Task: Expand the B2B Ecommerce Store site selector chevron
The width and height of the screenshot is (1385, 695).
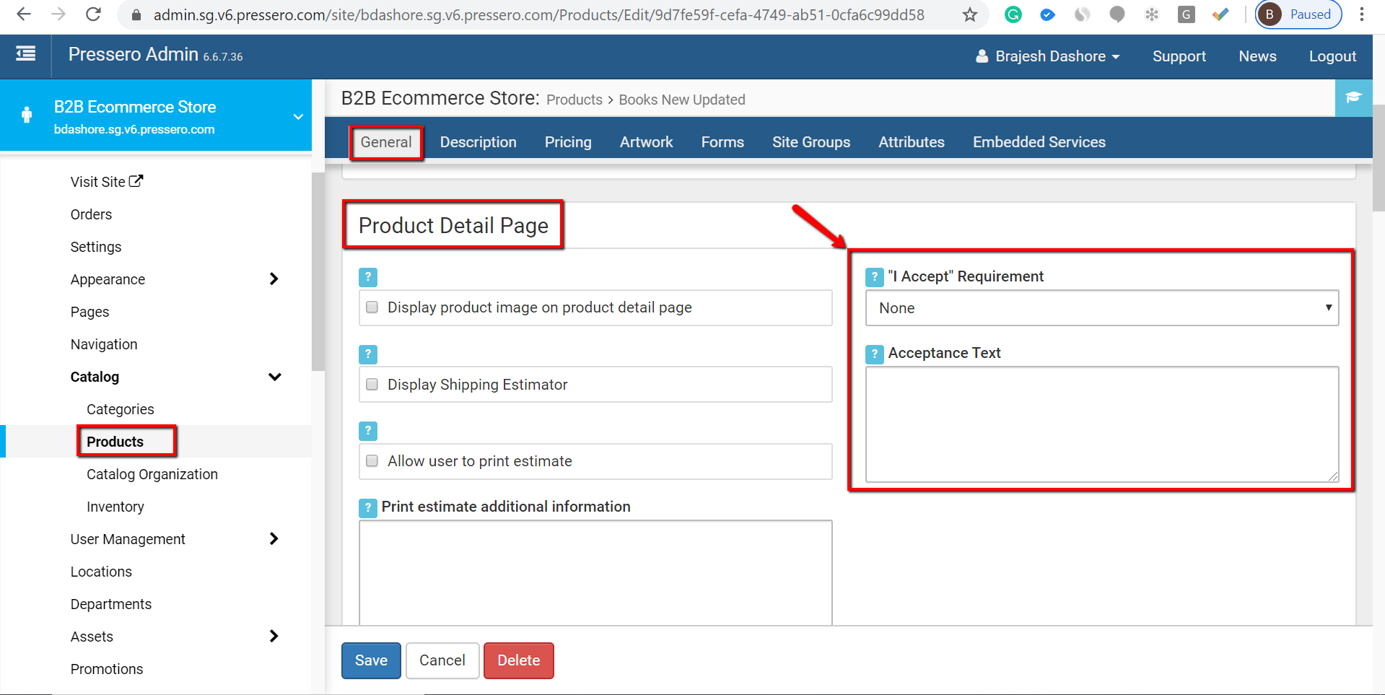Action: tap(298, 116)
